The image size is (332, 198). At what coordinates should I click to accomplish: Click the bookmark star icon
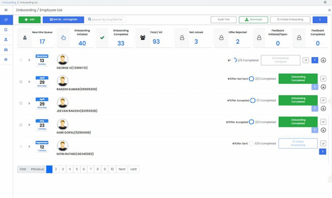[x=325, y=2]
